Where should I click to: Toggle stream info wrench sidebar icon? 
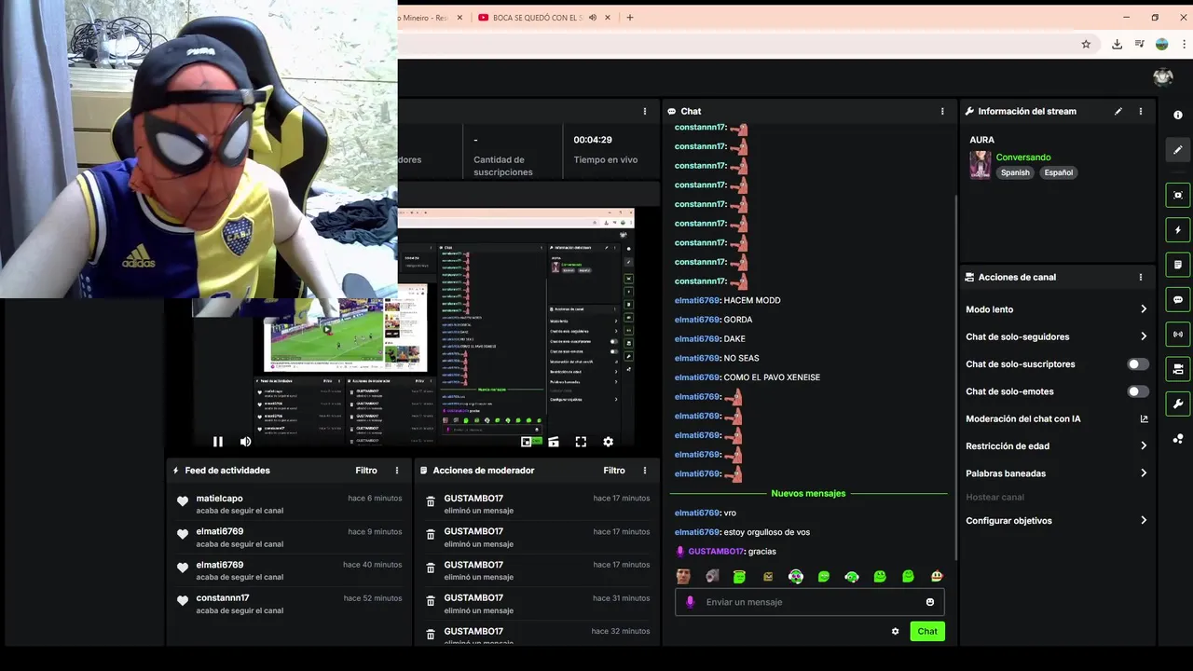point(1178,404)
